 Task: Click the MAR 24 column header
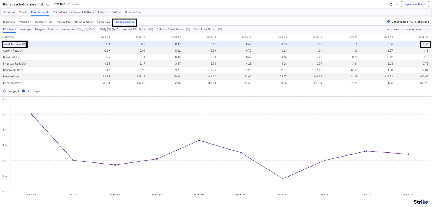(424, 37)
